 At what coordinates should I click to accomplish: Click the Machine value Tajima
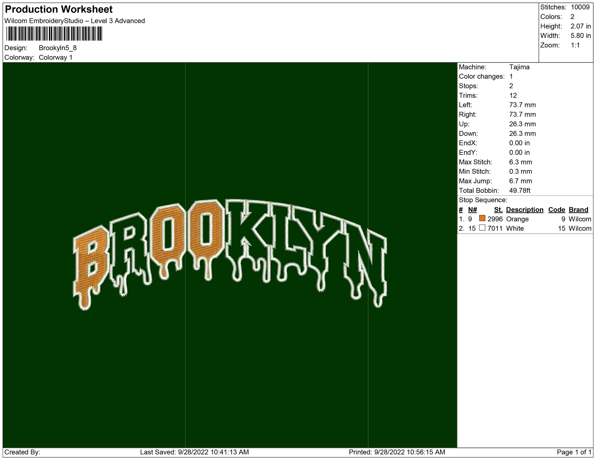coord(519,67)
